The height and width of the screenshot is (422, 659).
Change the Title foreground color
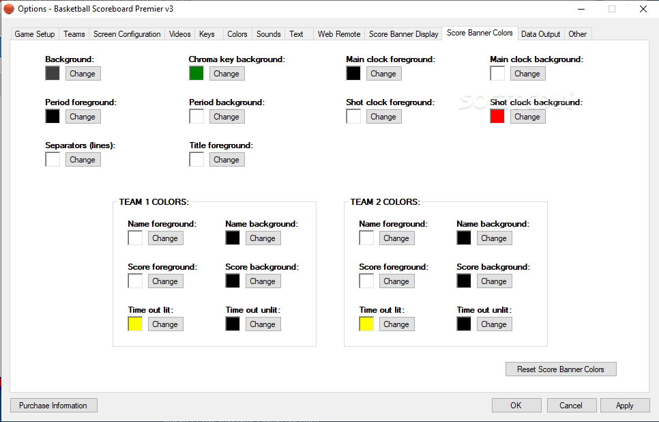pos(227,160)
